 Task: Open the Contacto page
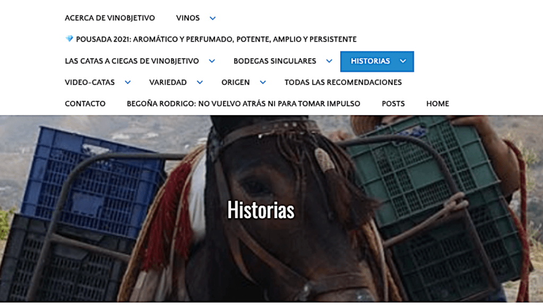tap(85, 104)
